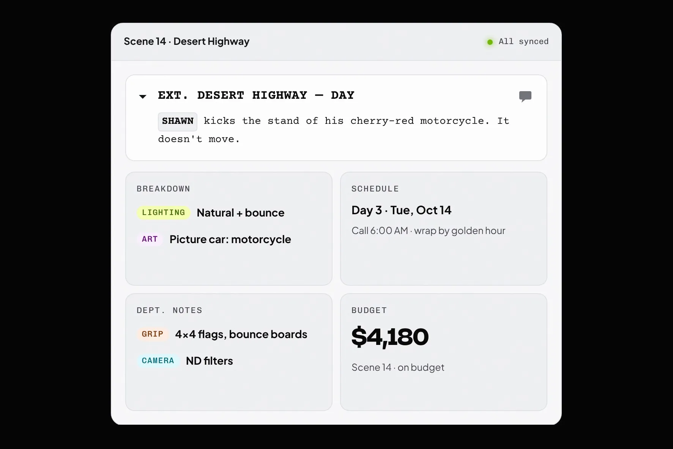Click the LIGHTING department tag

click(x=164, y=213)
